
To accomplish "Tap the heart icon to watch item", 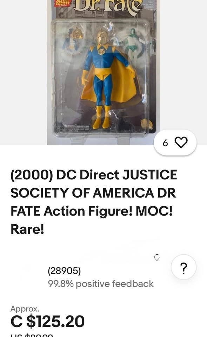I will point(181,143).
